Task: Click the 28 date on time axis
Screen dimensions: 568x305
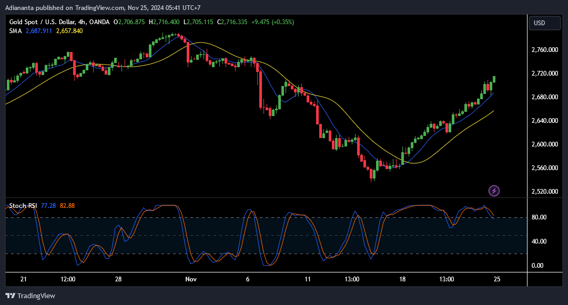Action: [x=118, y=279]
